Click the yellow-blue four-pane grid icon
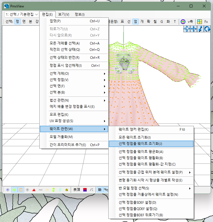Screen dimensions: 213x222 (200, 21)
